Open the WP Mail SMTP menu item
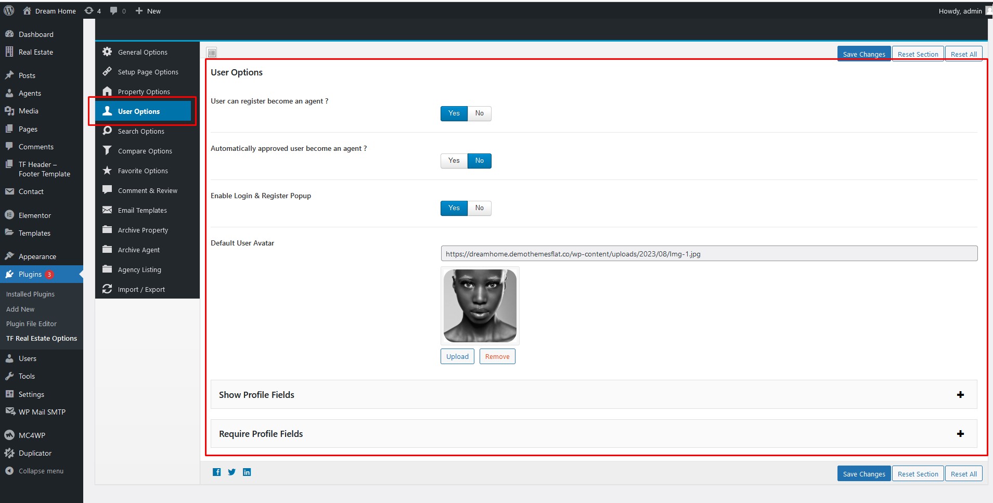This screenshot has width=993, height=503. tap(42, 412)
